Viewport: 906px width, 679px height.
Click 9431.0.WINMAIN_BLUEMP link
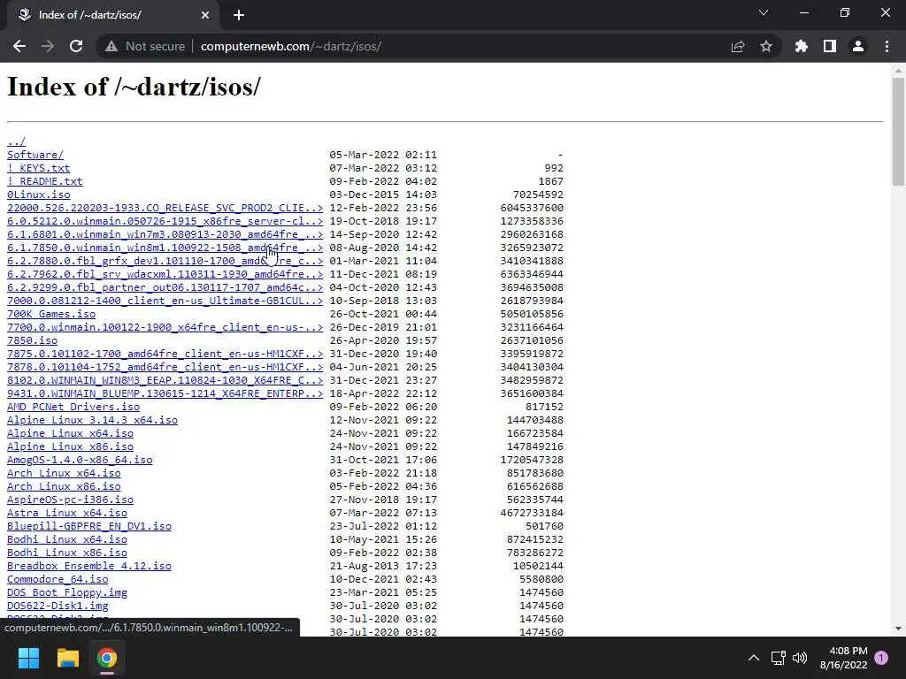(x=165, y=393)
